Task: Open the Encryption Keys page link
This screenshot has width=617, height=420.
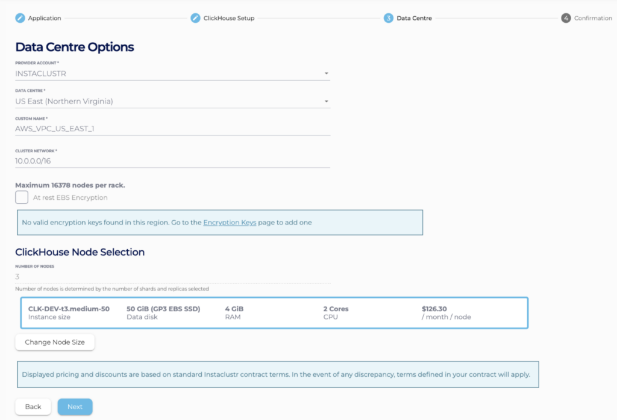Action: (230, 223)
